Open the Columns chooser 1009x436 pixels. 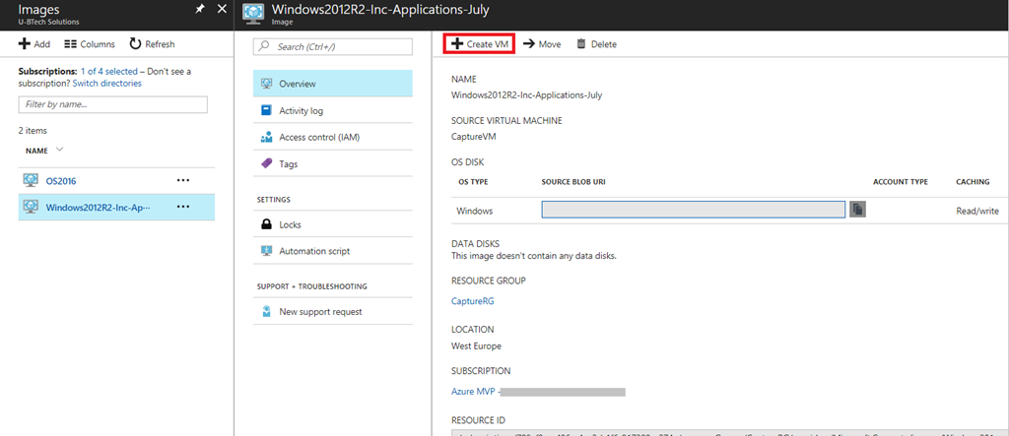click(90, 43)
